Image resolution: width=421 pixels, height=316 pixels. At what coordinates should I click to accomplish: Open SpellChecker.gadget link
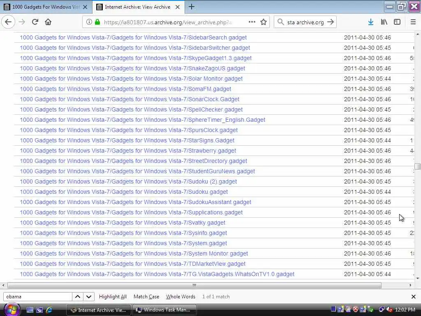pos(131,109)
